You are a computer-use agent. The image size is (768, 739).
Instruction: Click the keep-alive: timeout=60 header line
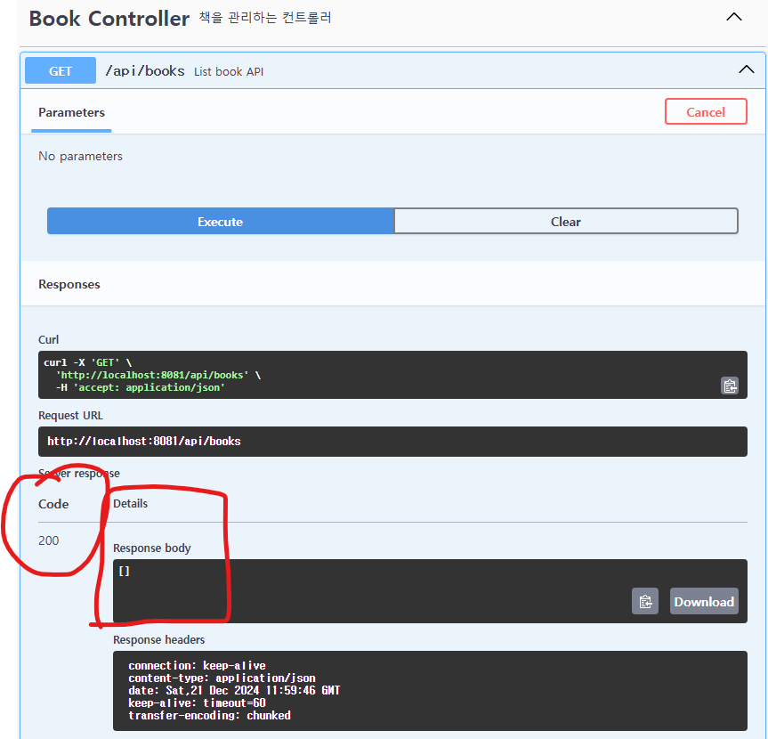click(197, 703)
